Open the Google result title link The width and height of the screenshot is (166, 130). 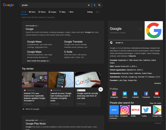click(30, 29)
